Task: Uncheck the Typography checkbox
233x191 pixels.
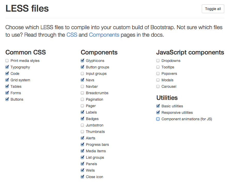Action: coord(7,67)
